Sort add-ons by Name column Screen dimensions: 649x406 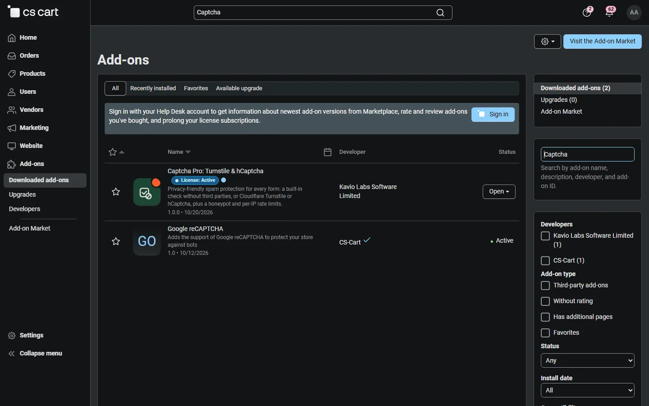(179, 152)
